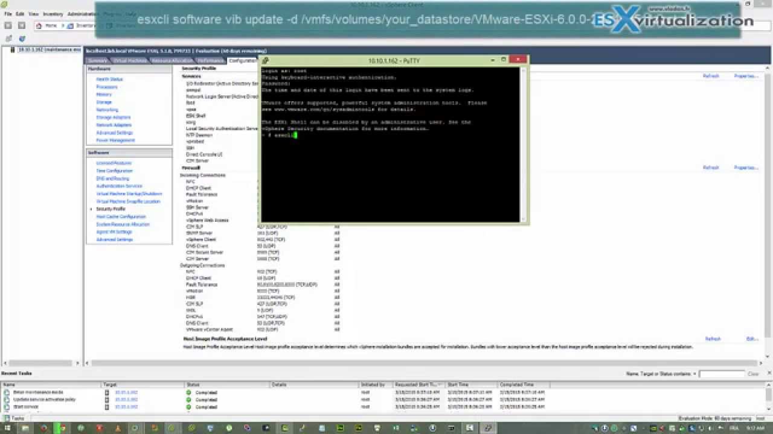Open System Resource Allocation link

pos(123,224)
